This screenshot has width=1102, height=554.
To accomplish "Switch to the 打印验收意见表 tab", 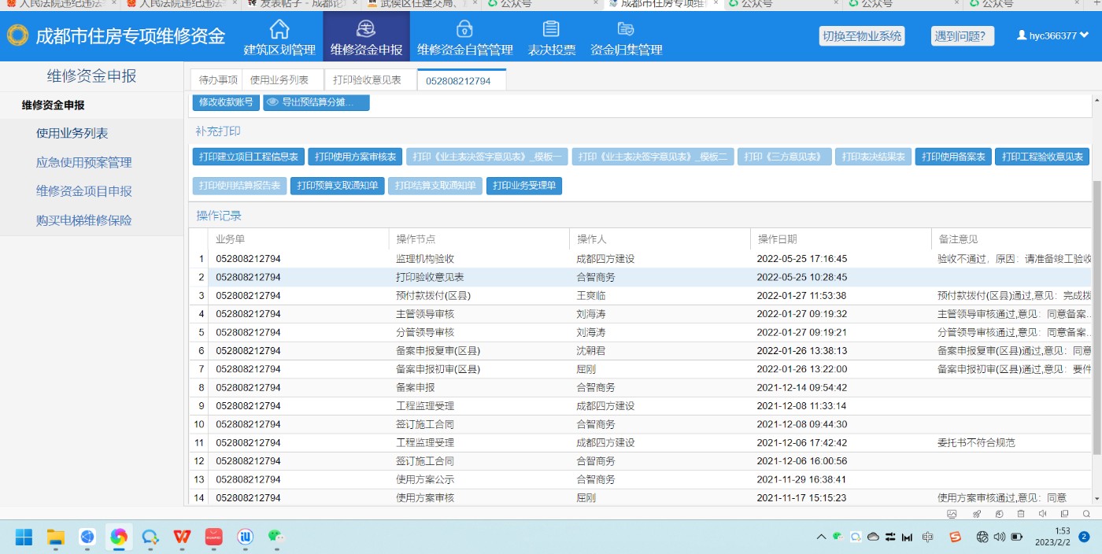I will pos(367,80).
